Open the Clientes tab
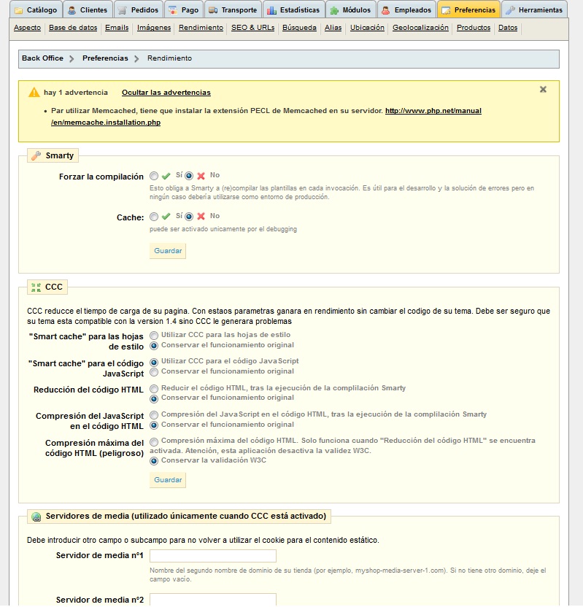The image size is (583, 607). (88, 9)
